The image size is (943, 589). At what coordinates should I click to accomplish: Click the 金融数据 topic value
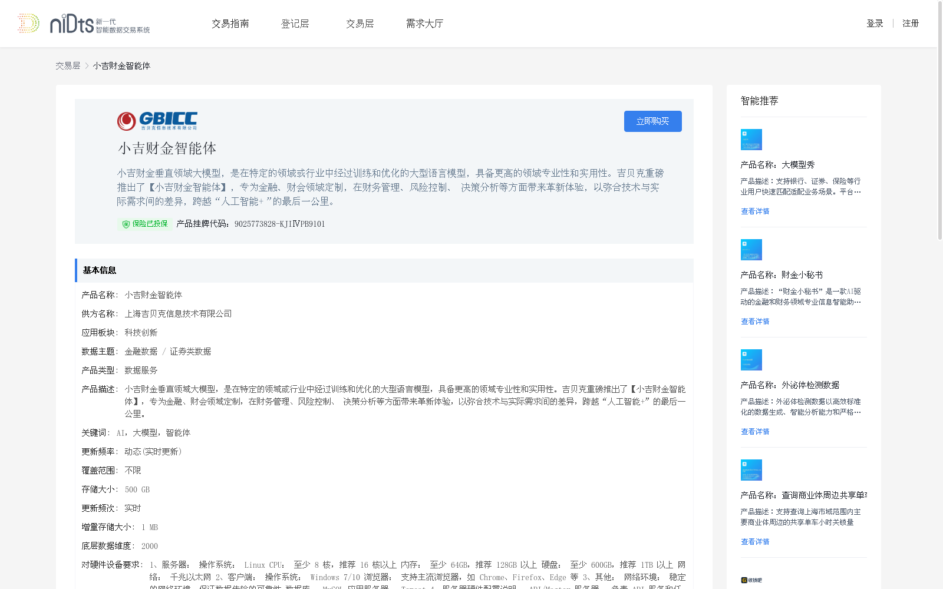[x=141, y=352]
